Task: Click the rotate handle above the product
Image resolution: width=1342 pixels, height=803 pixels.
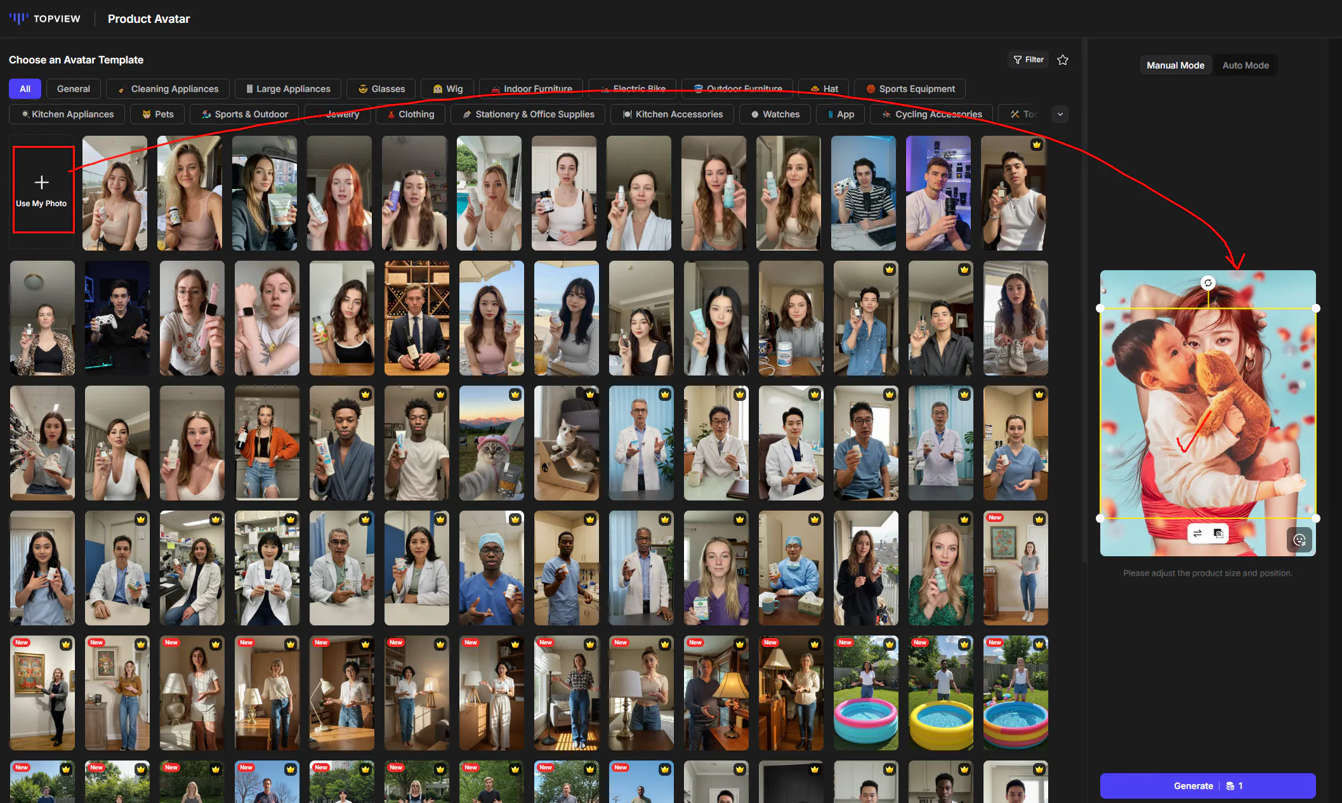Action: coord(1207,283)
